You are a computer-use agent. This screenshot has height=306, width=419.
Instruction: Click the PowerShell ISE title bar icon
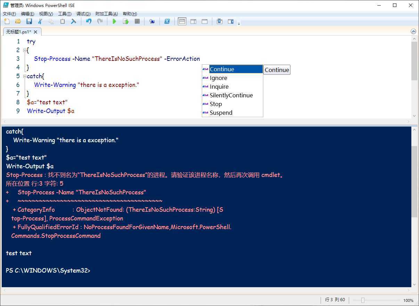point(6,5)
